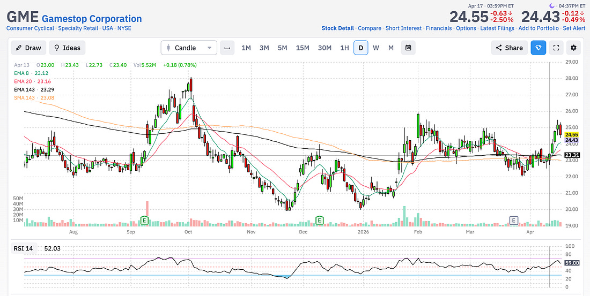Select the EMA 8 indicator label
The width and height of the screenshot is (590, 296).
click(x=31, y=73)
